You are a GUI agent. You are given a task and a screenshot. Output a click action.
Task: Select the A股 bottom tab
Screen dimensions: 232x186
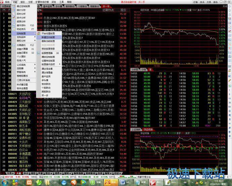coord(19,173)
